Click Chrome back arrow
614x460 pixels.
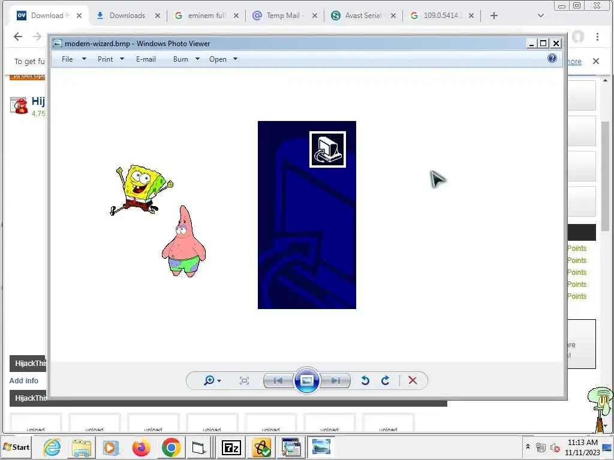18,37
